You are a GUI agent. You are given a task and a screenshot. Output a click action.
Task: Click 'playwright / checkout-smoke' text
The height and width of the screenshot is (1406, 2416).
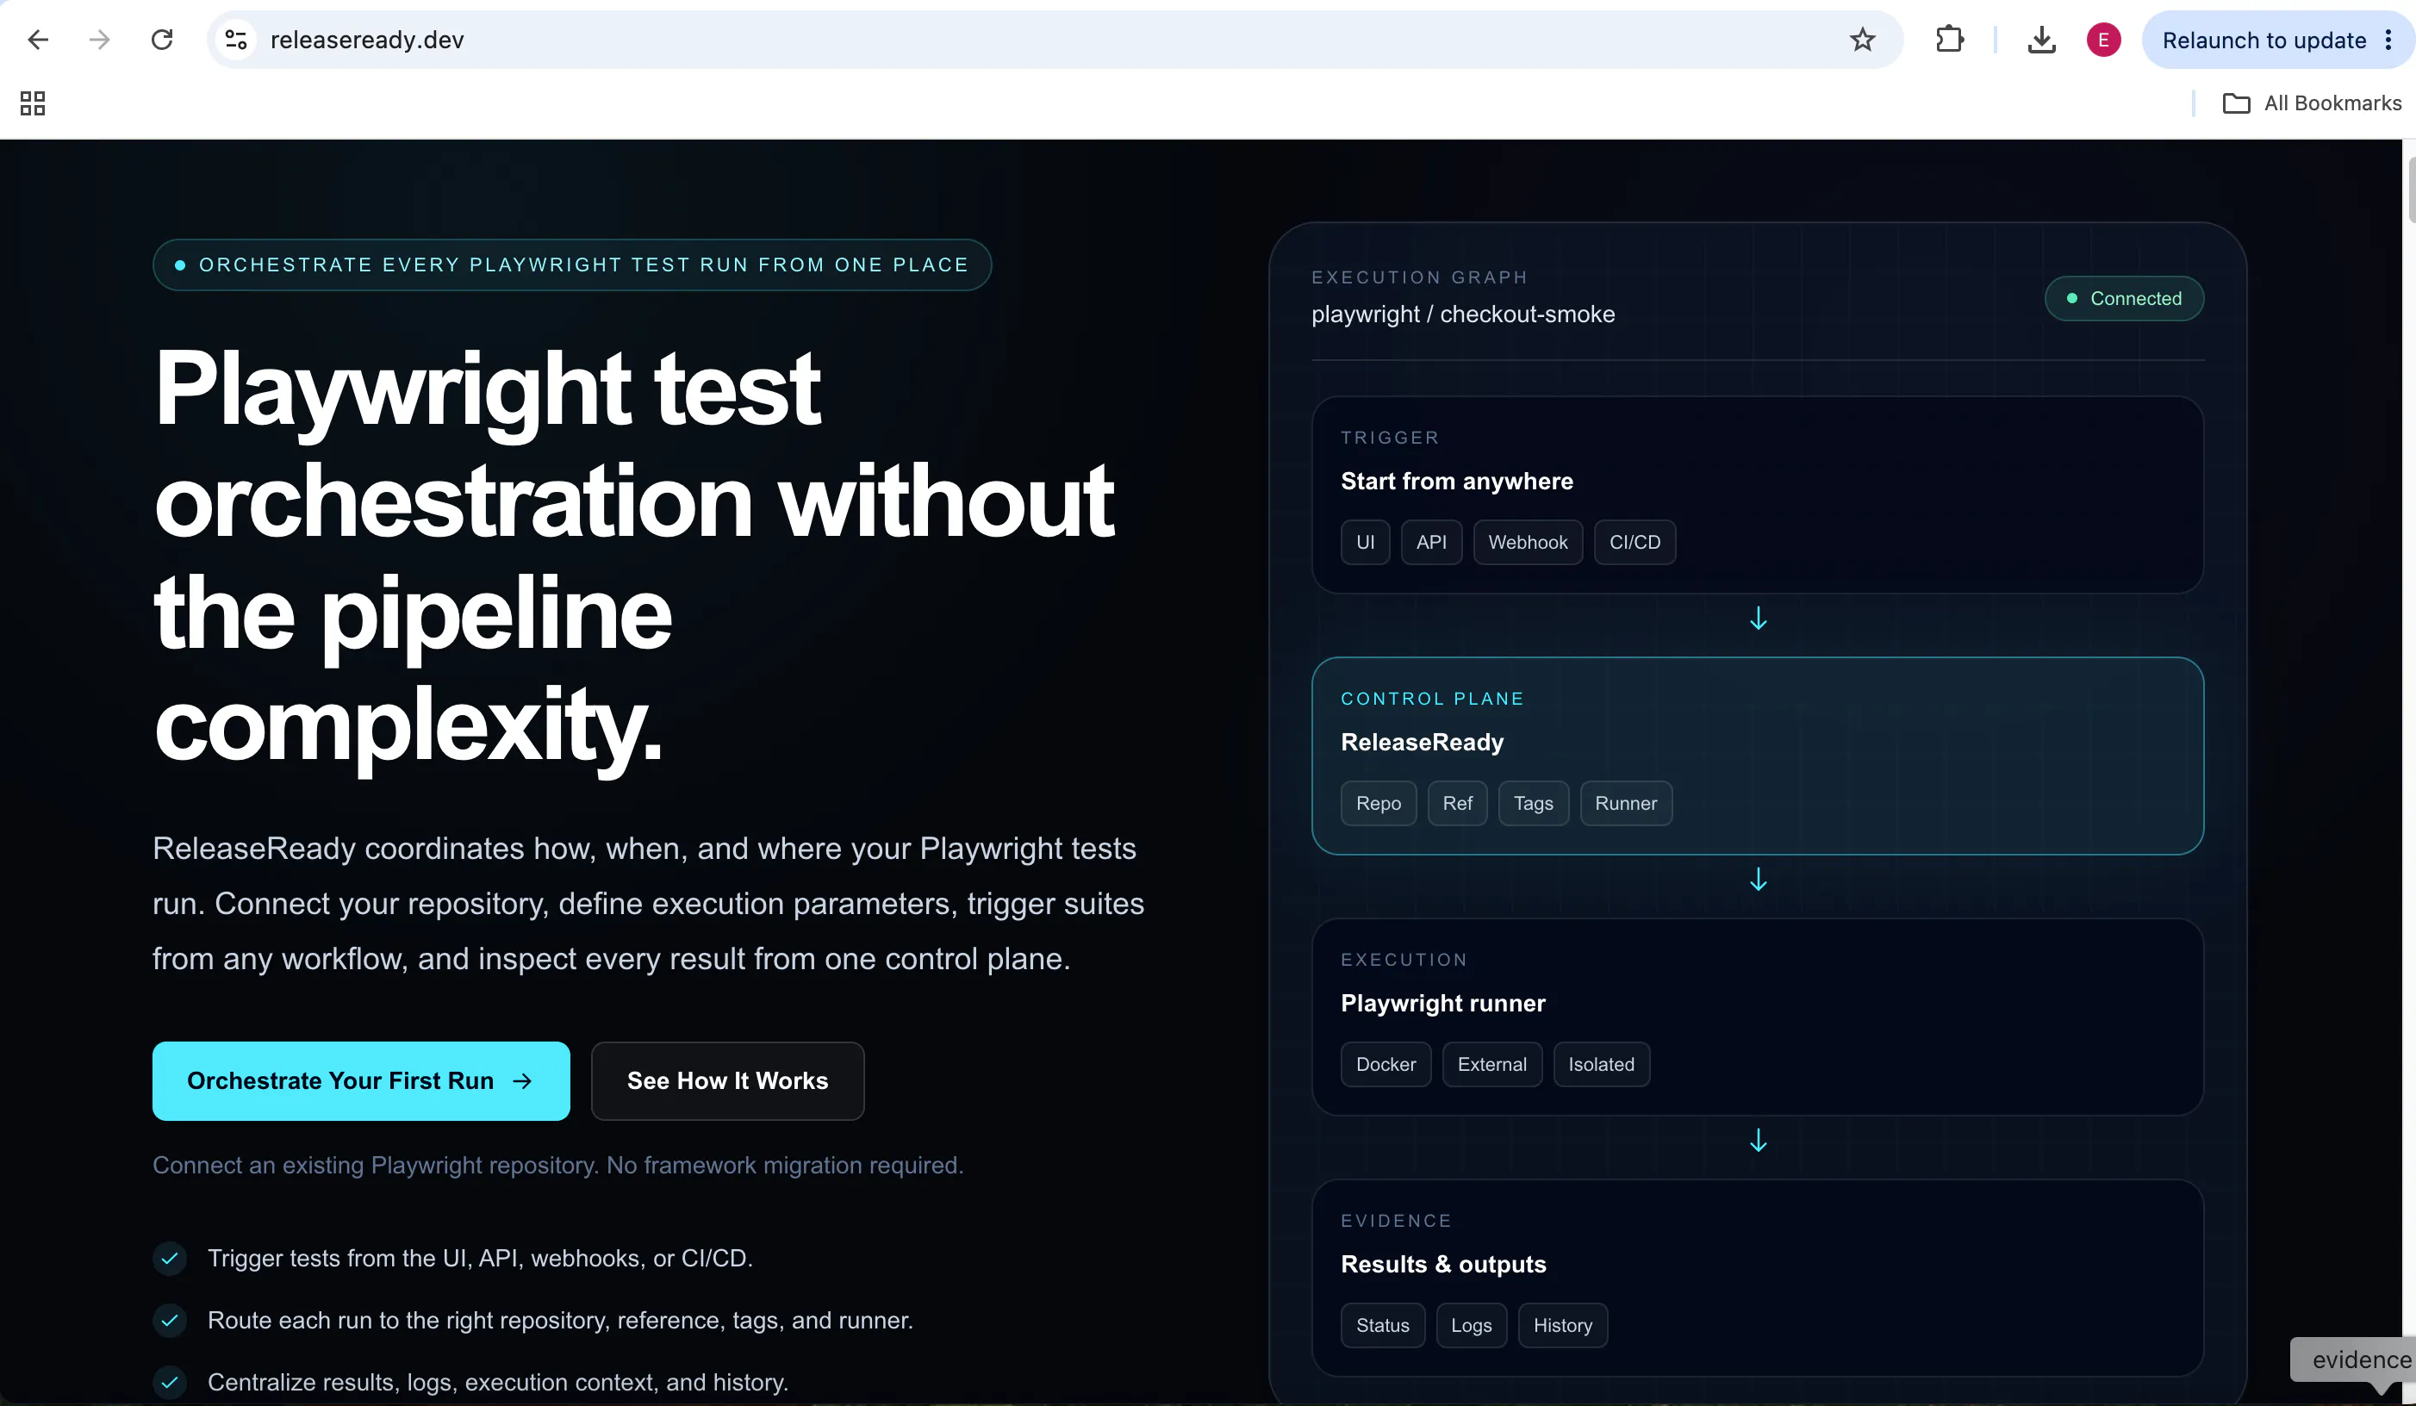(x=1463, y=314)
